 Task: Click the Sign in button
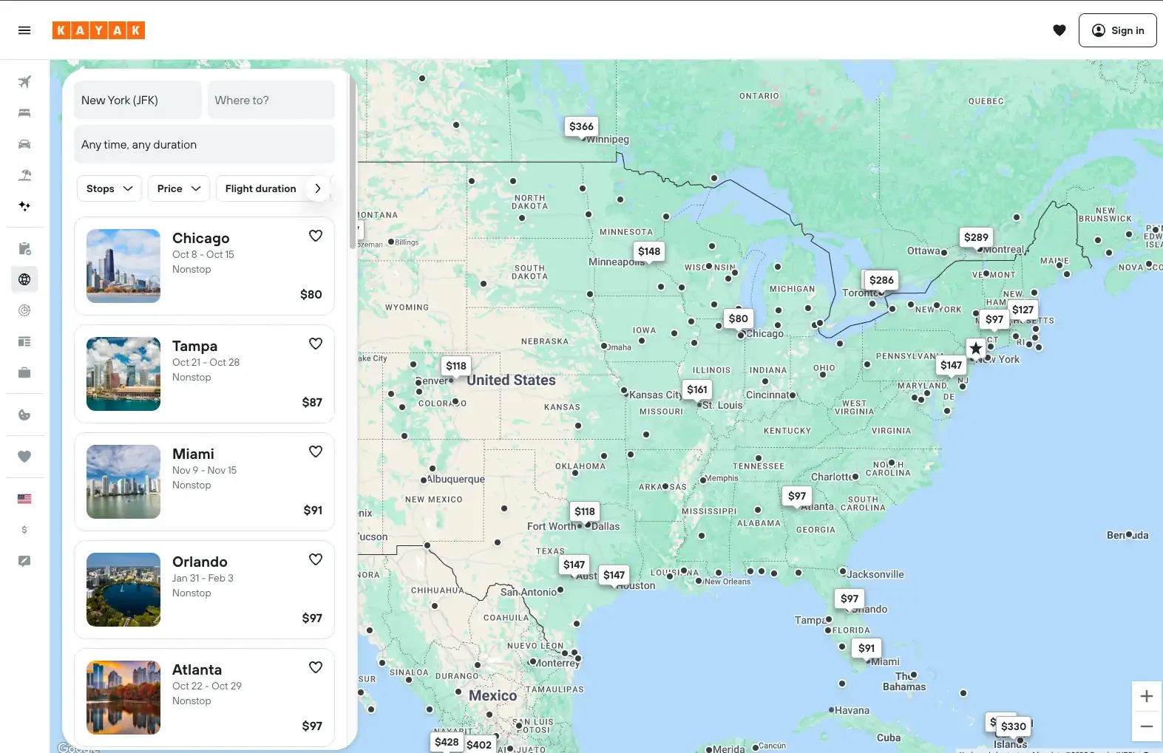pyautogui.click(x=1117, y=30)
